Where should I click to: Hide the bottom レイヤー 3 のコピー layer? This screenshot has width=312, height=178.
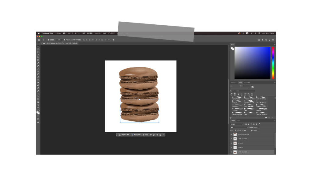(x=232, y=151)
